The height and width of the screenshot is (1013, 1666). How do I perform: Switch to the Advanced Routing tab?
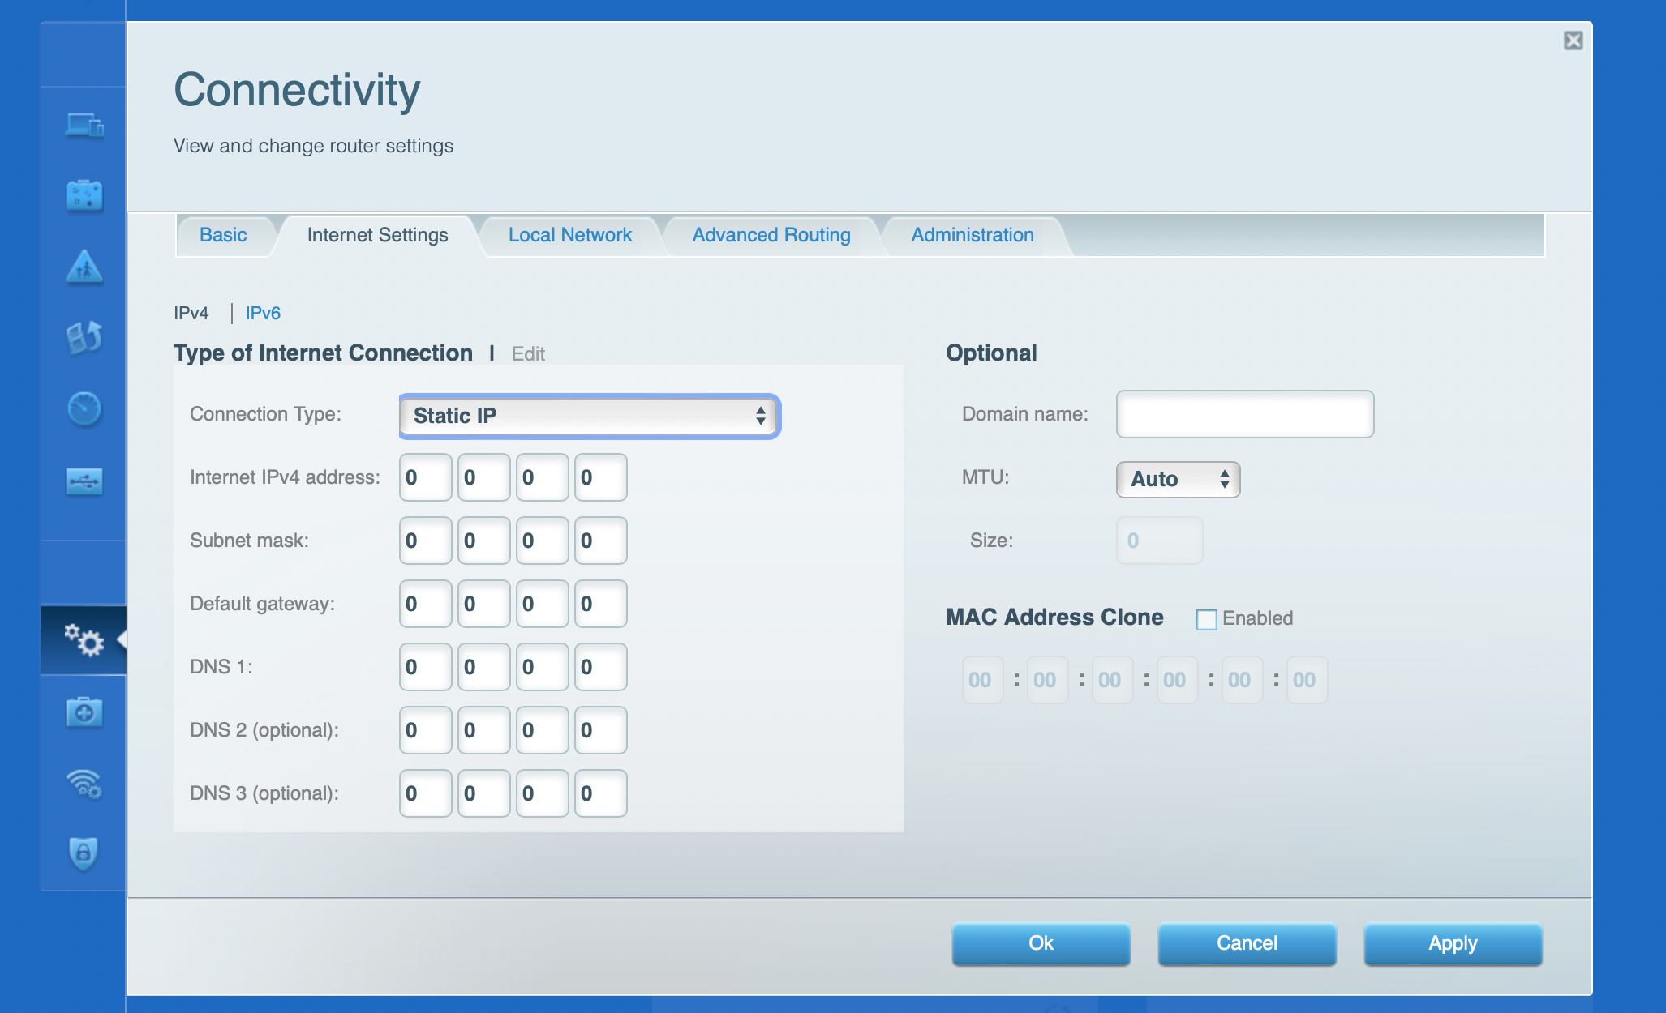pos(771,235)
